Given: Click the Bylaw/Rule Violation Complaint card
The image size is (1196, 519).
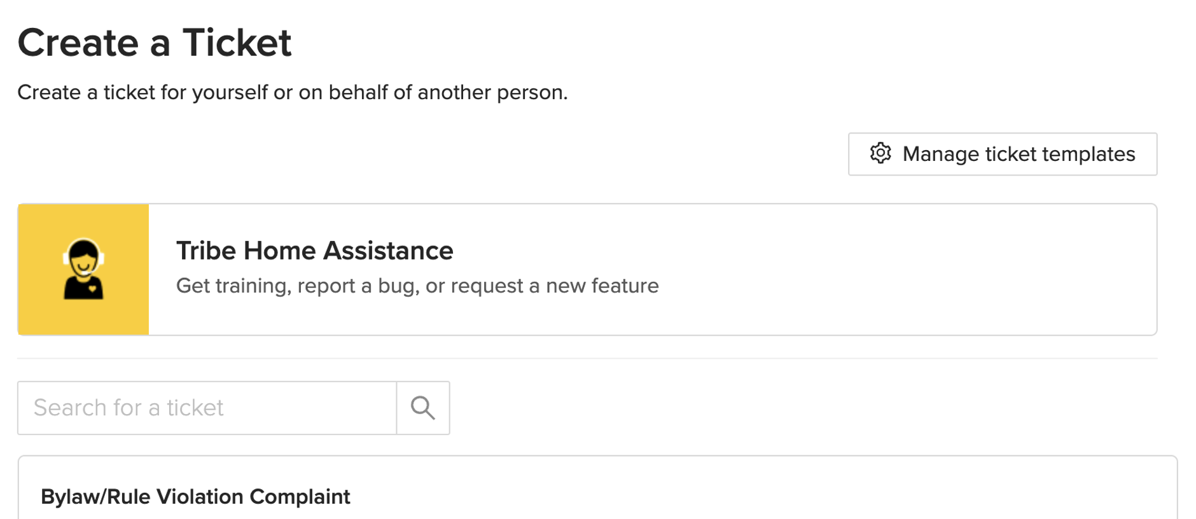Looking at the screenshot, I should coord(597,488).
